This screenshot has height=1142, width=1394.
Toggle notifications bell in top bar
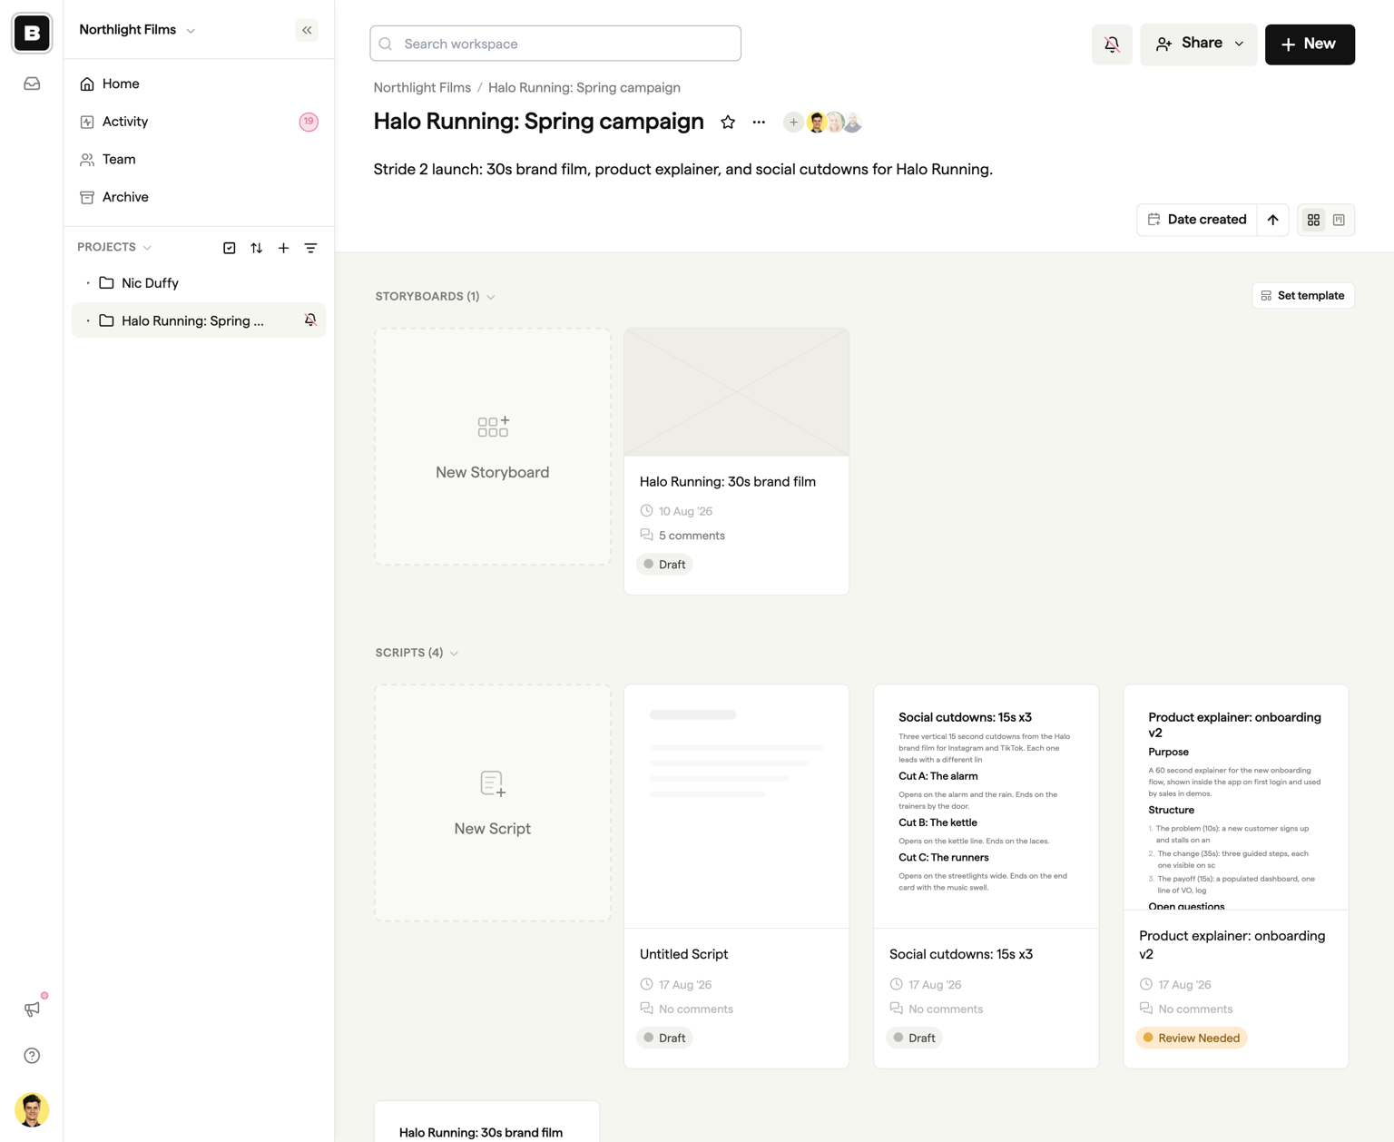tap(1112, 44)
